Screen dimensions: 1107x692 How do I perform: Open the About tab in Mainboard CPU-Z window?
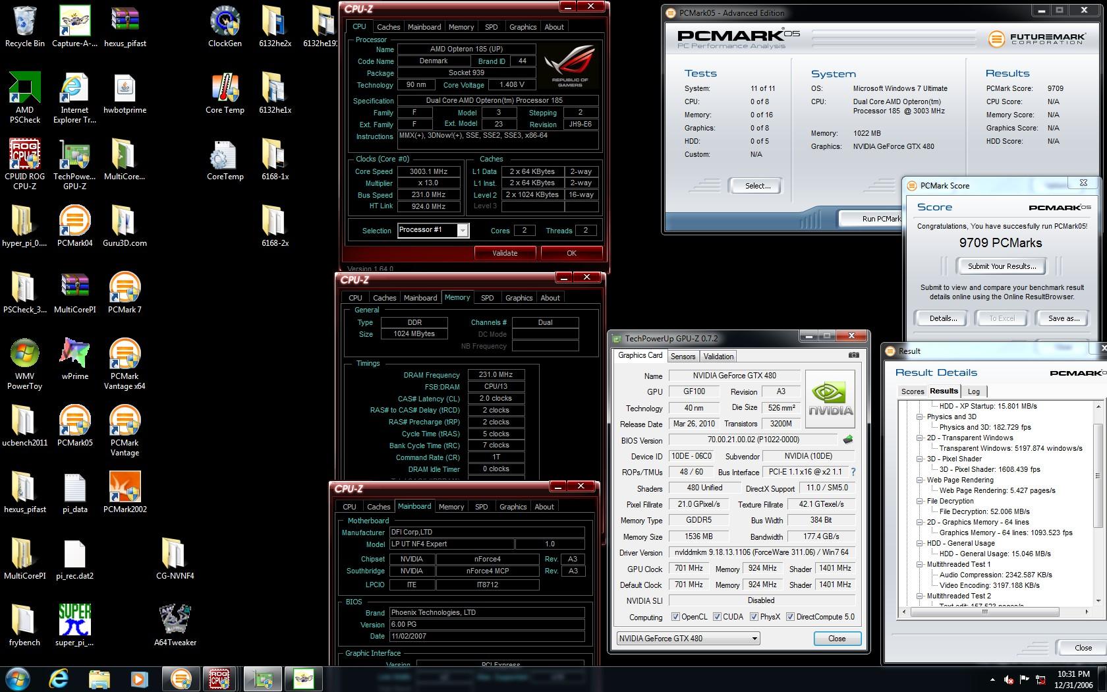(544, 507)
